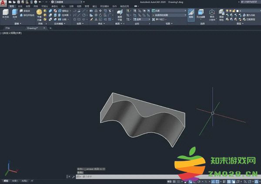Open the workspace selector dropdown with gear icon
This screenshot has width=261, height=184.
point(67,2)
